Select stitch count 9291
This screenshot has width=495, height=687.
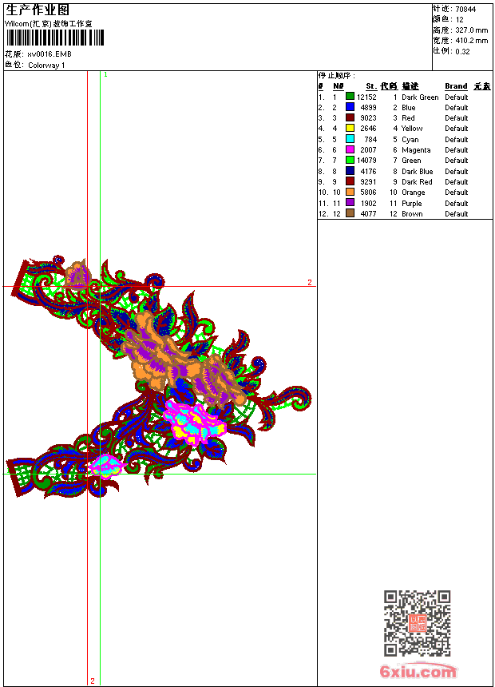[x=368, y=182]
